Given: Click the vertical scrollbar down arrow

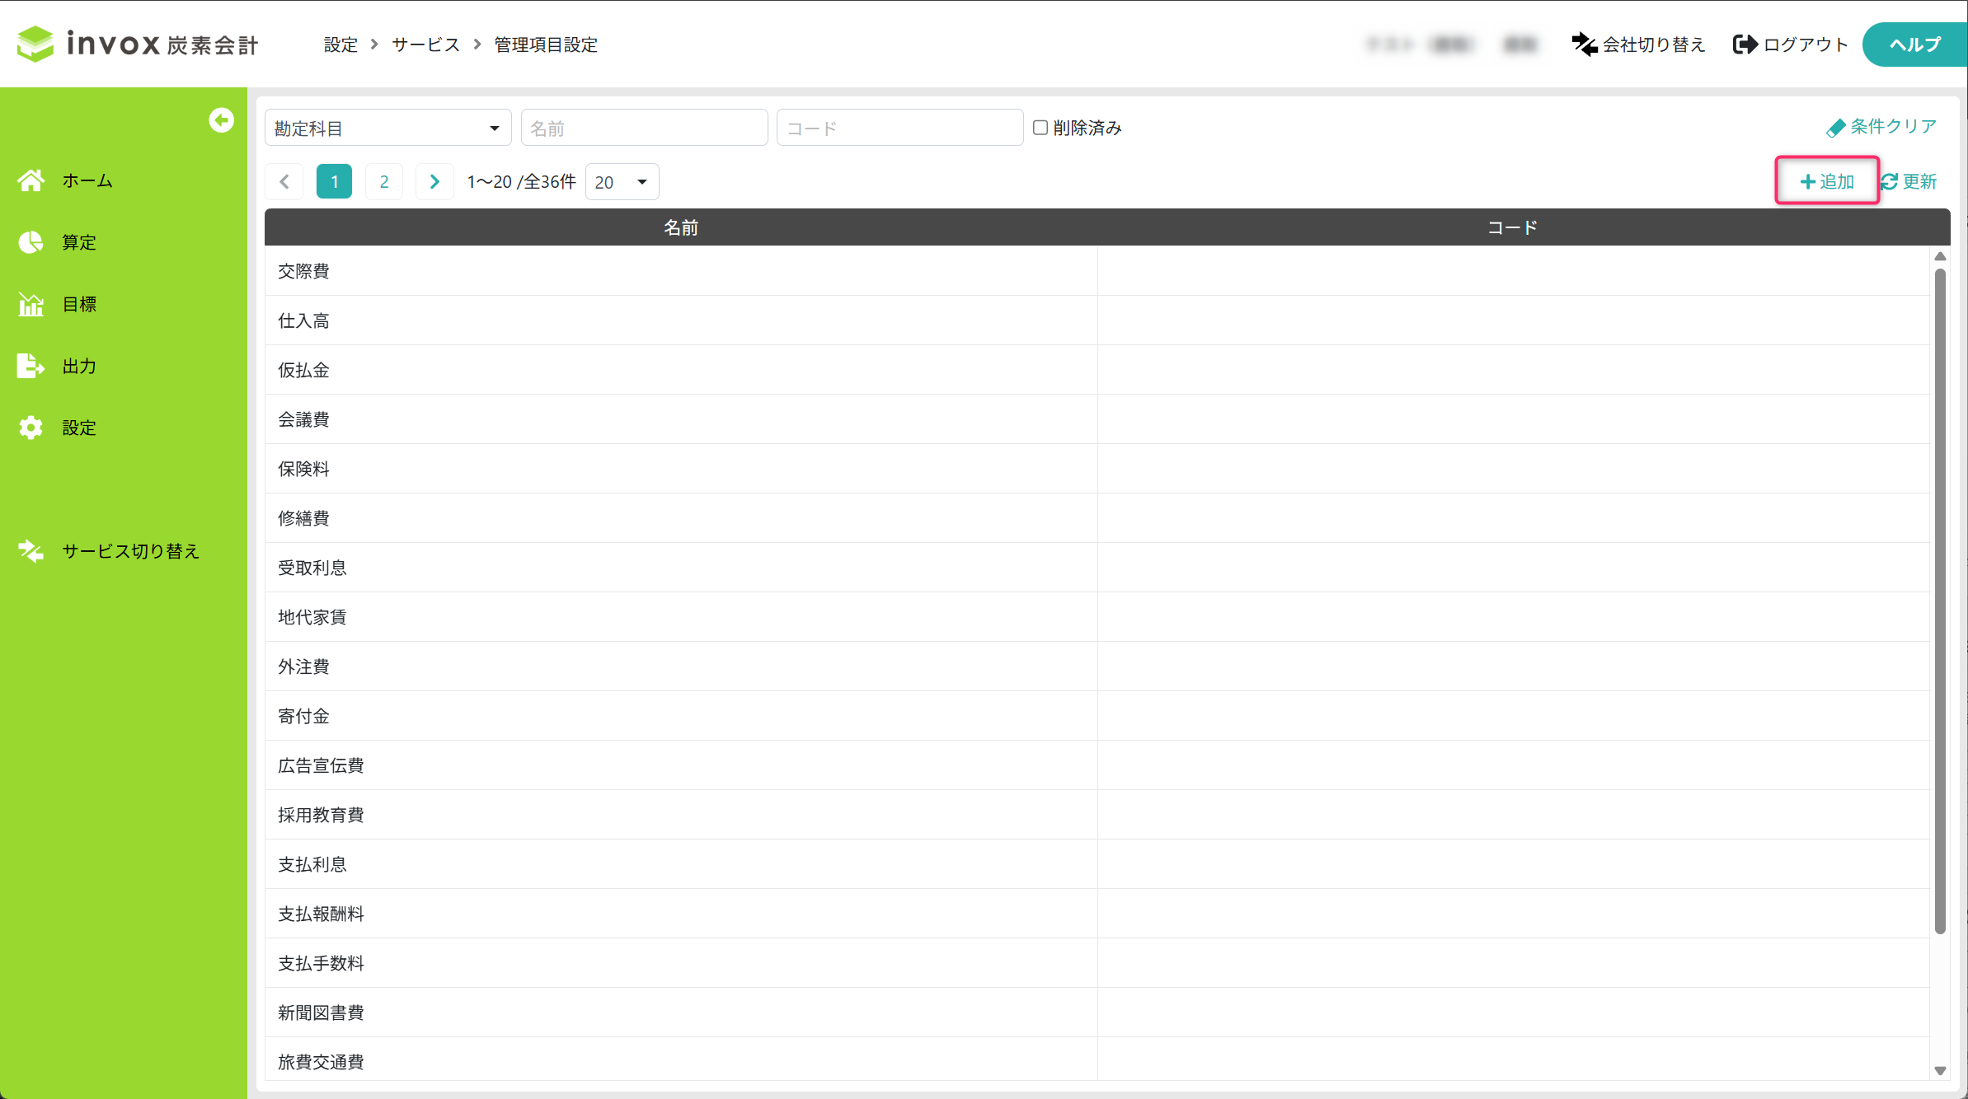Looking at the screenshot, I should pyautogui.click(x=1940, y=1071).
